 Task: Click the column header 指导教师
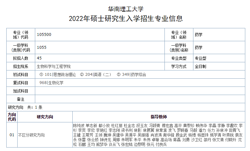pos(158,117)
